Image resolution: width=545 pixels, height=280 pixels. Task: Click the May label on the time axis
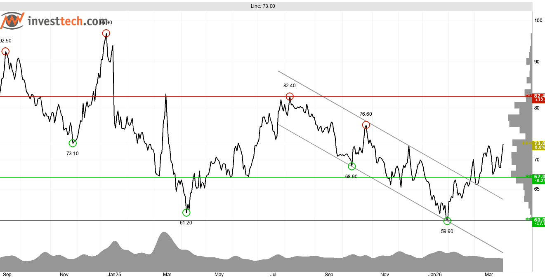pyautogui.click(x=219, y=275)
